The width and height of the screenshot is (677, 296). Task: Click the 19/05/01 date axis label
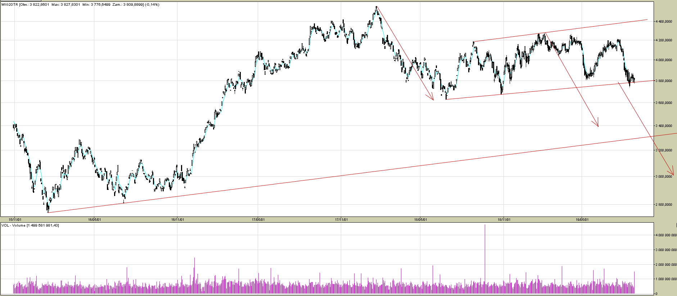pyautogui.click(x=582, y=219)
